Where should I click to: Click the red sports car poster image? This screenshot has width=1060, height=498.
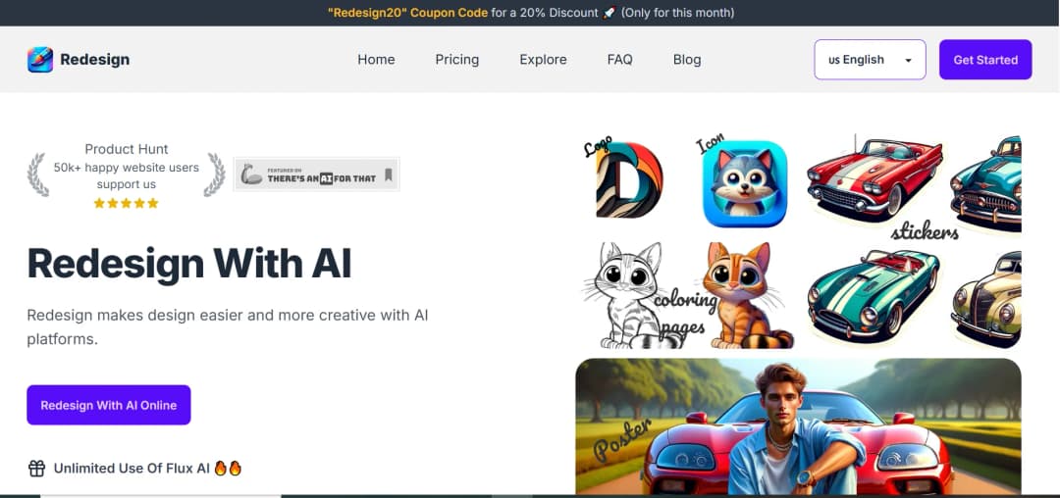coord(797,426)
